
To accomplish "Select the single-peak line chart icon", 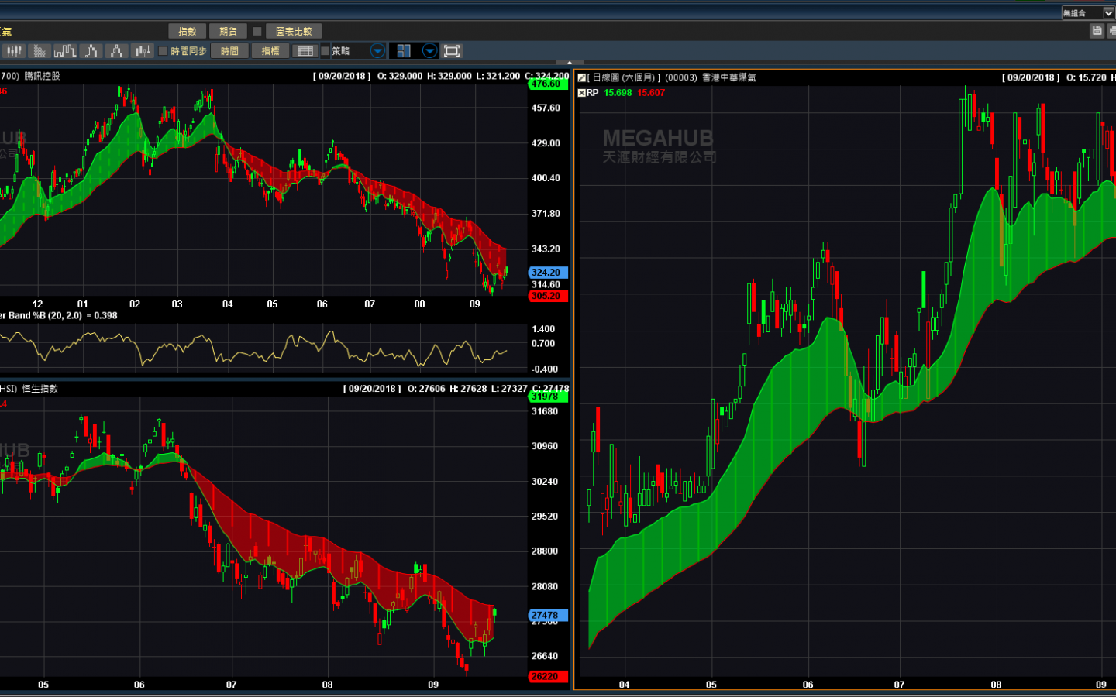I will 91,51.
